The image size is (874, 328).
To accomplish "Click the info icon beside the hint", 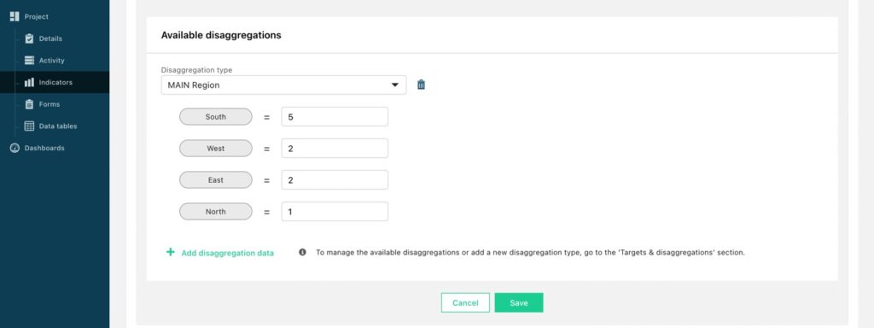I will click(303, 252).
